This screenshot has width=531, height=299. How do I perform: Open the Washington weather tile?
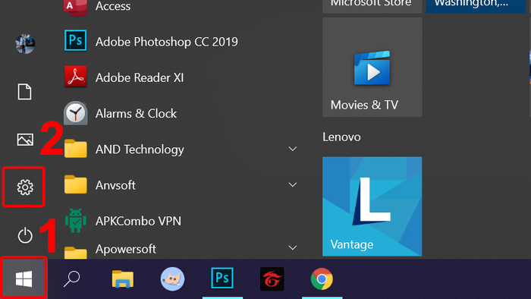click(x=476, y=6)
